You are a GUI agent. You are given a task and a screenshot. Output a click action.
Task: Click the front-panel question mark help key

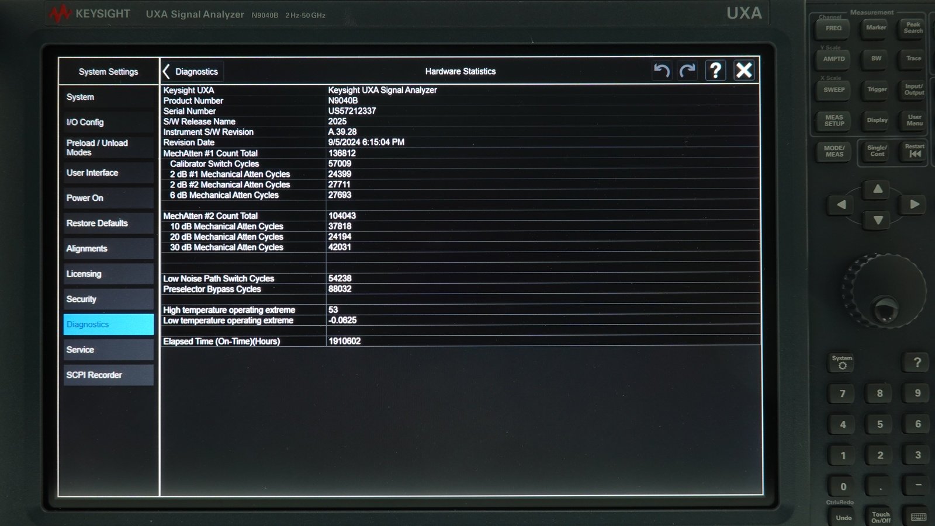click(917, 363)
